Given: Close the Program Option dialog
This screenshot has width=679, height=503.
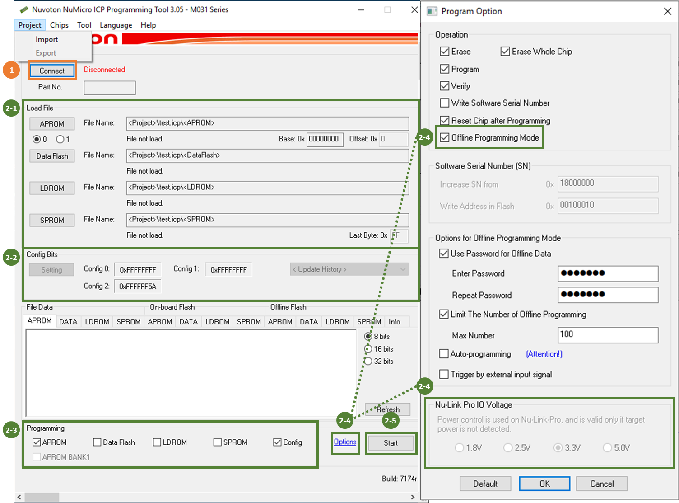Looking at the screenshot, I should [667, 11].
